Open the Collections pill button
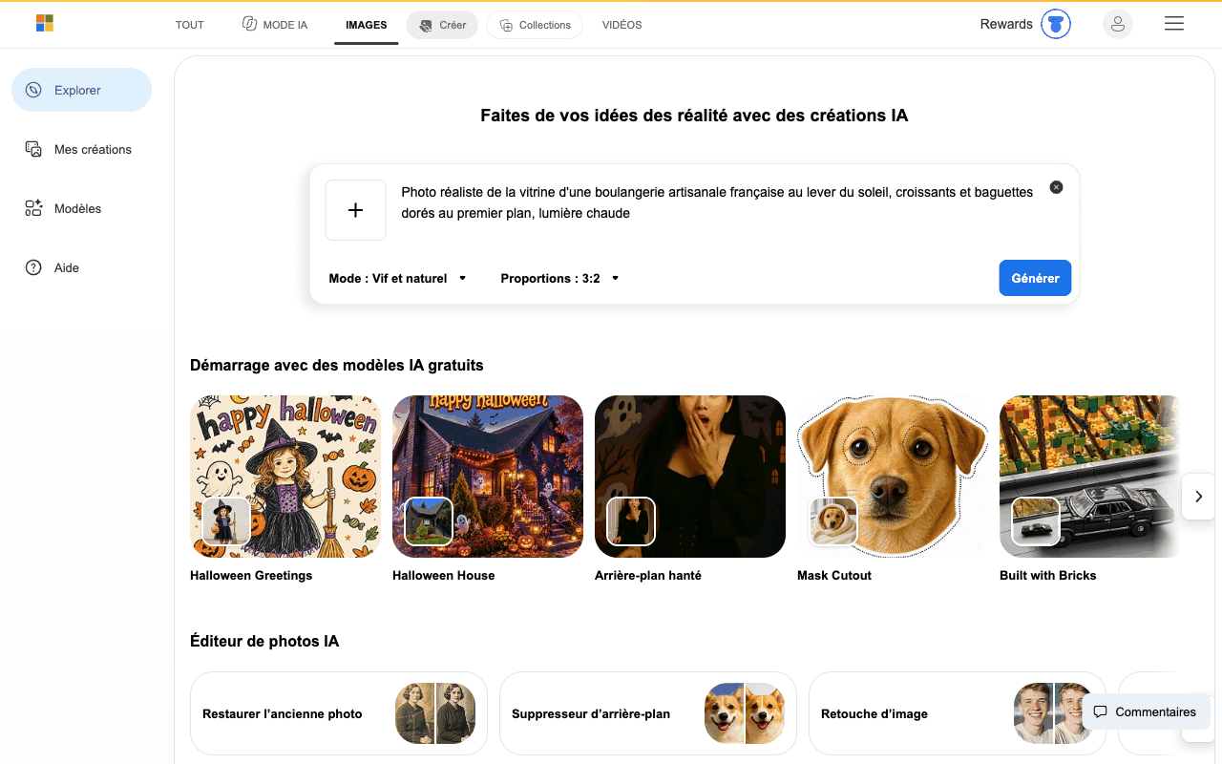Screen dimensions: 1222x764 pyautogui.click(x=535, y=25)
